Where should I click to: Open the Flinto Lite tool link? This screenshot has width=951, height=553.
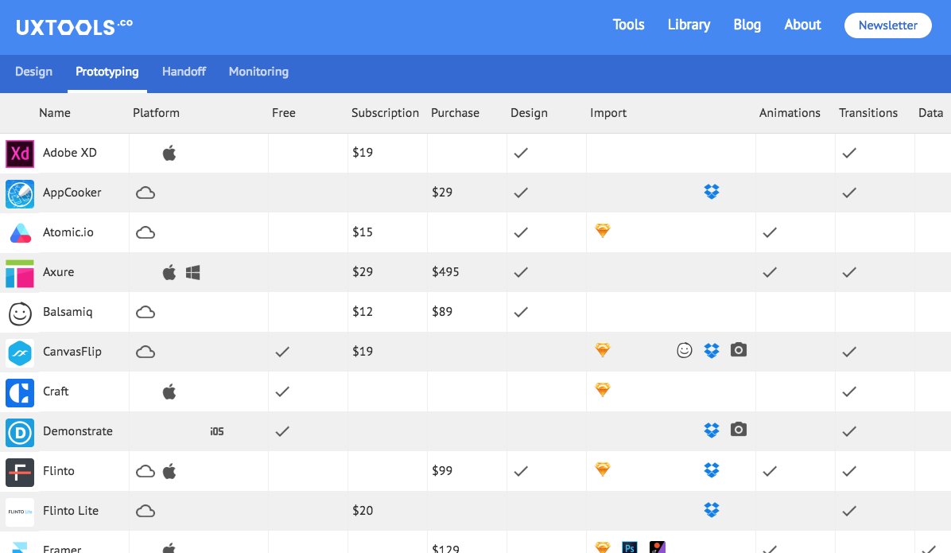tap(70, 511)
